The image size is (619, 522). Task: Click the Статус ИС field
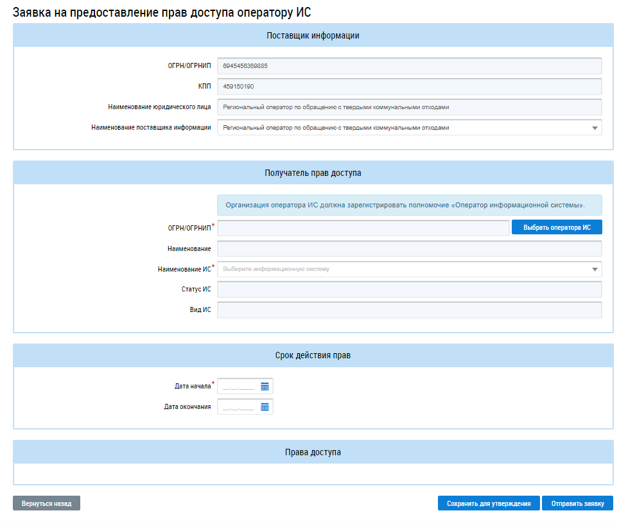tap(409, 290)
